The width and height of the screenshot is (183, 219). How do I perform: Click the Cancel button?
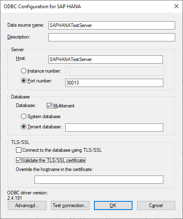click(x=156, y=205)
